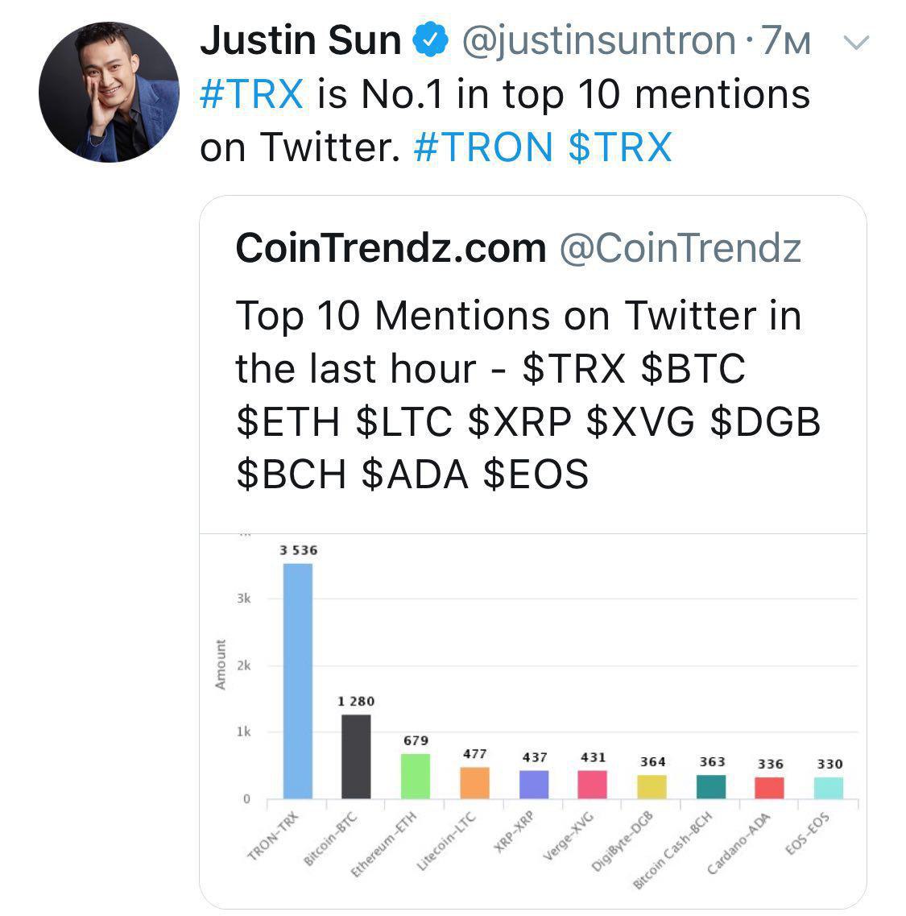Click the dark Bitcoin-BTC bar
The width and height of the screenshot is (906, 916).
(356, 756)
